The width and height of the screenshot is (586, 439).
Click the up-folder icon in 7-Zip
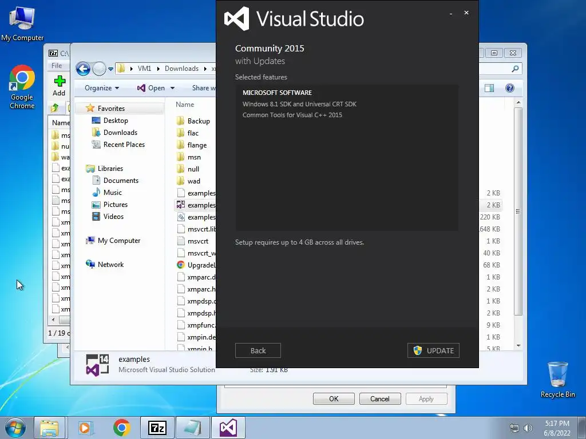54,108
